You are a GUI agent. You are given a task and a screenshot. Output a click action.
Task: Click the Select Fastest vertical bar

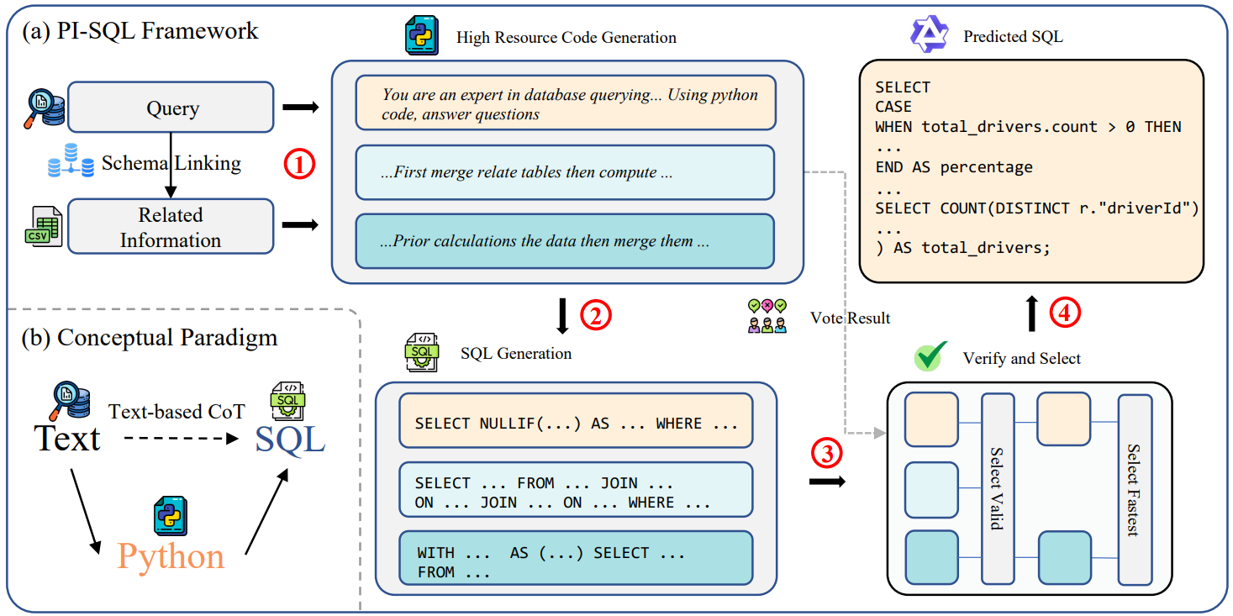[x=1134, y=489]
